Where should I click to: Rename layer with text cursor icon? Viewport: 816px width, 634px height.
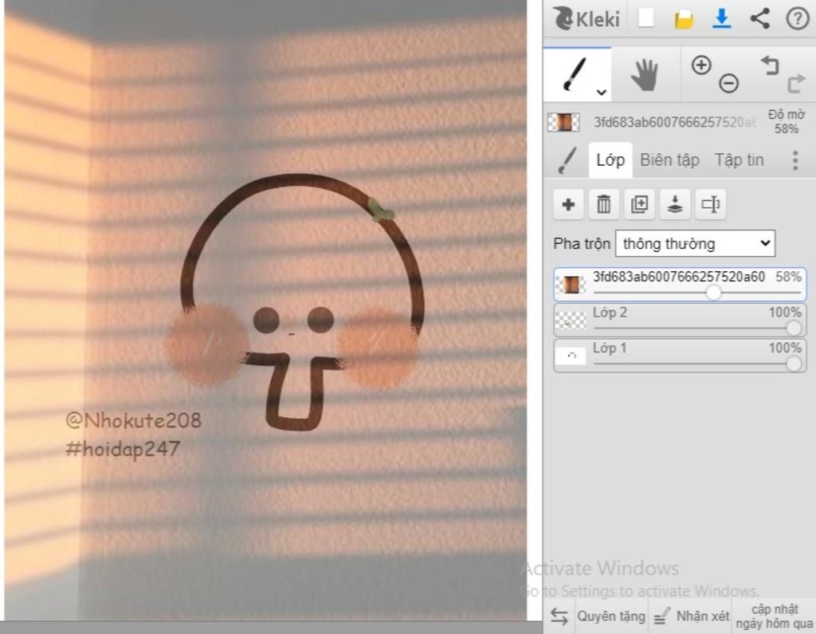tap(710, 204)
